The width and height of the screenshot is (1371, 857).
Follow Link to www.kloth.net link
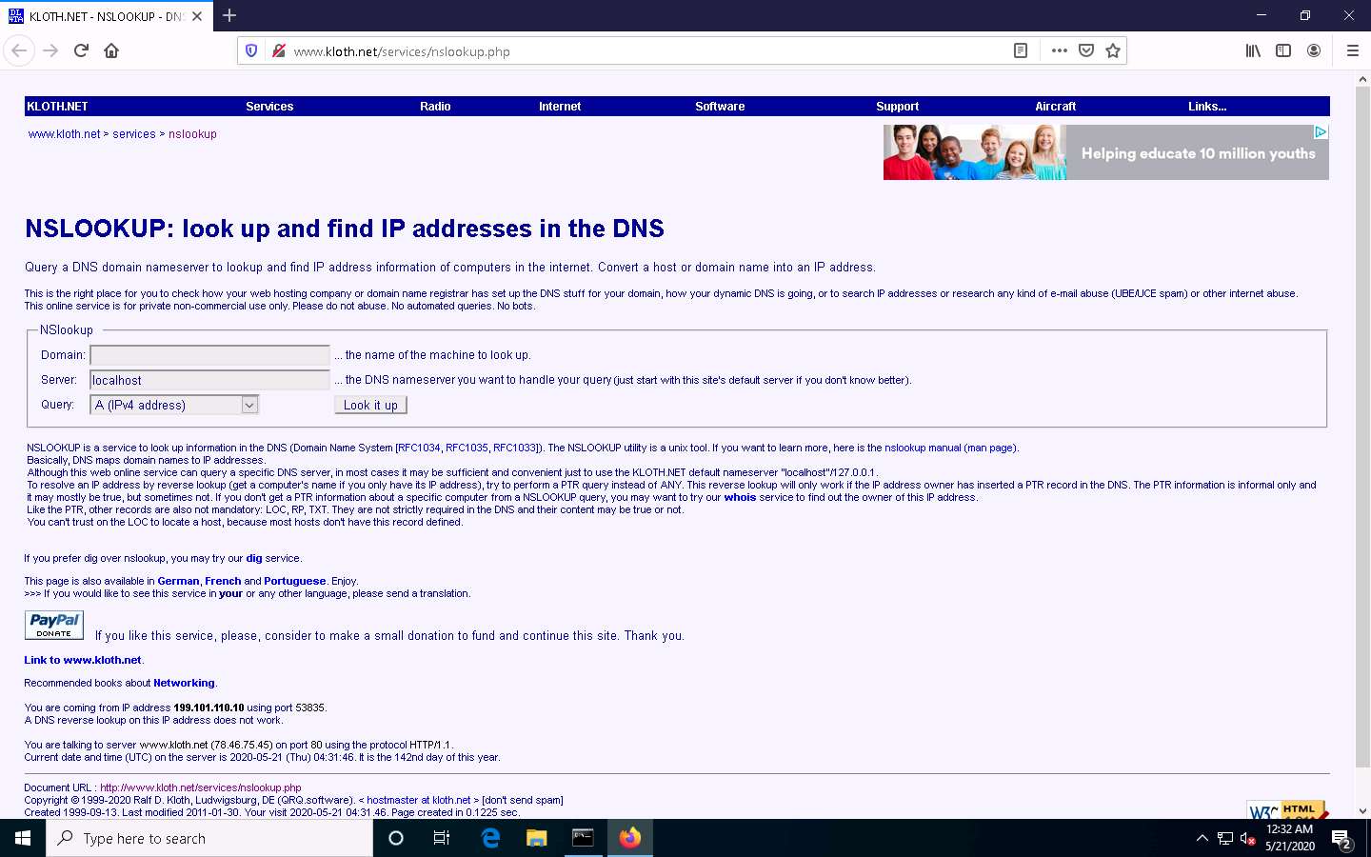click(x=83, y=660)
